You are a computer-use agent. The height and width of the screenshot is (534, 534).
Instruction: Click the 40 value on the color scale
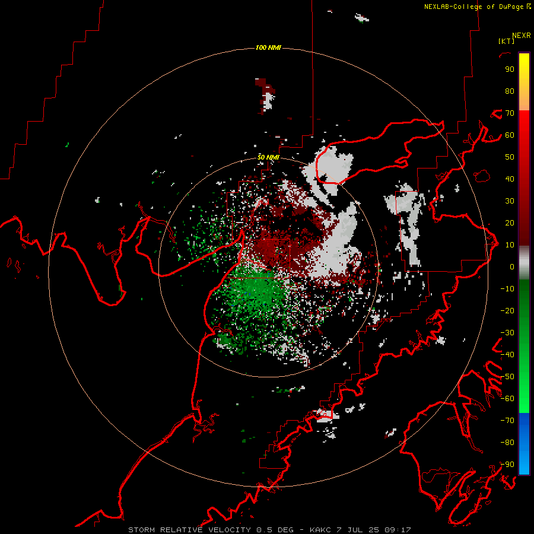point(510,179)
